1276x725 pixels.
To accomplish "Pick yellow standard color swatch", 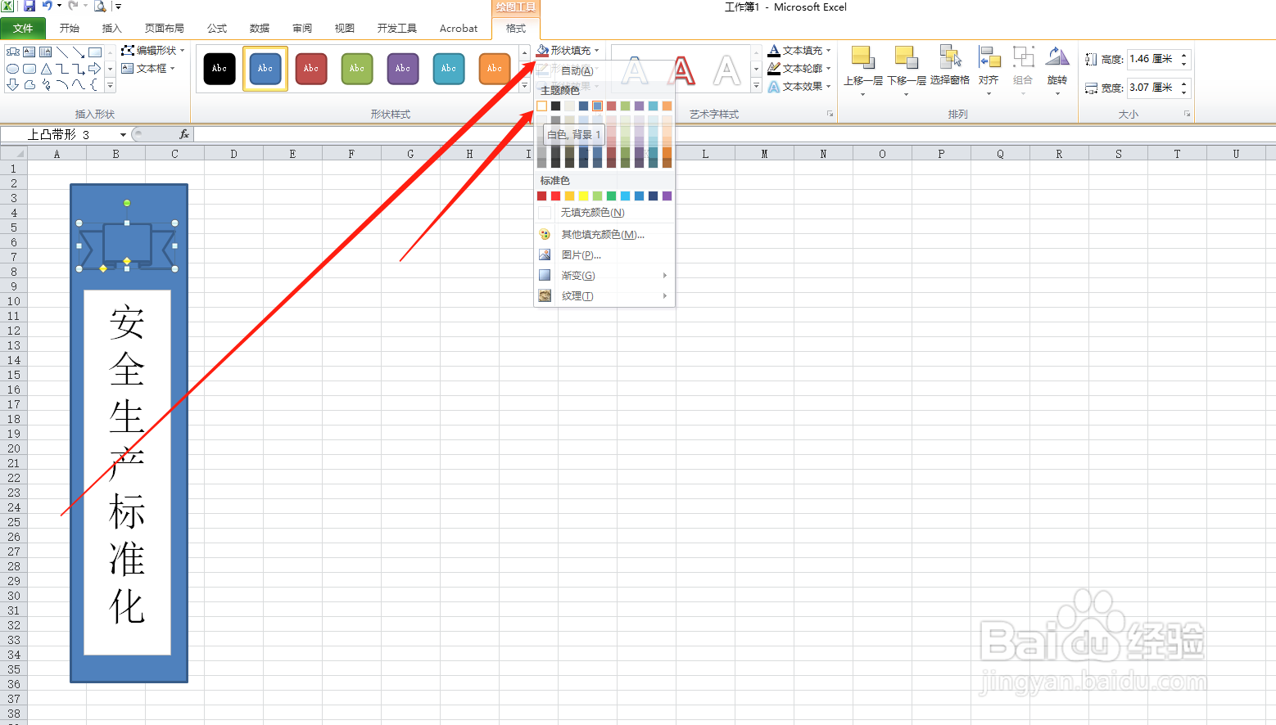I will [x=583, y=196].
